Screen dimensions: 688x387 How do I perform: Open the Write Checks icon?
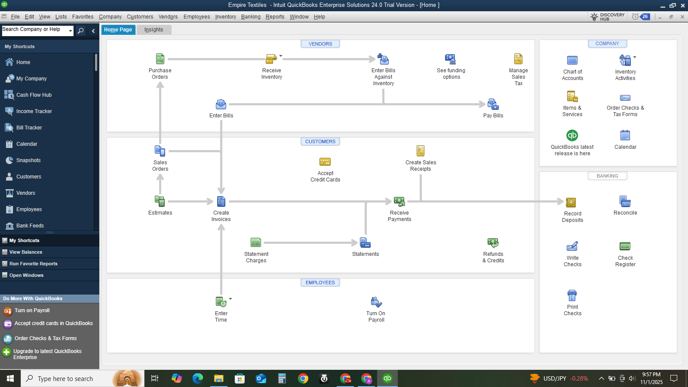pos(572,246)
